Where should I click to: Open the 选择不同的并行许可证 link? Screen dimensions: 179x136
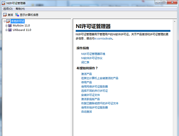pyautogui.click(x=94, y=91)
